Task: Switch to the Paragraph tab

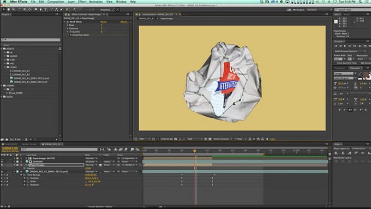Action: pos(340,68)
